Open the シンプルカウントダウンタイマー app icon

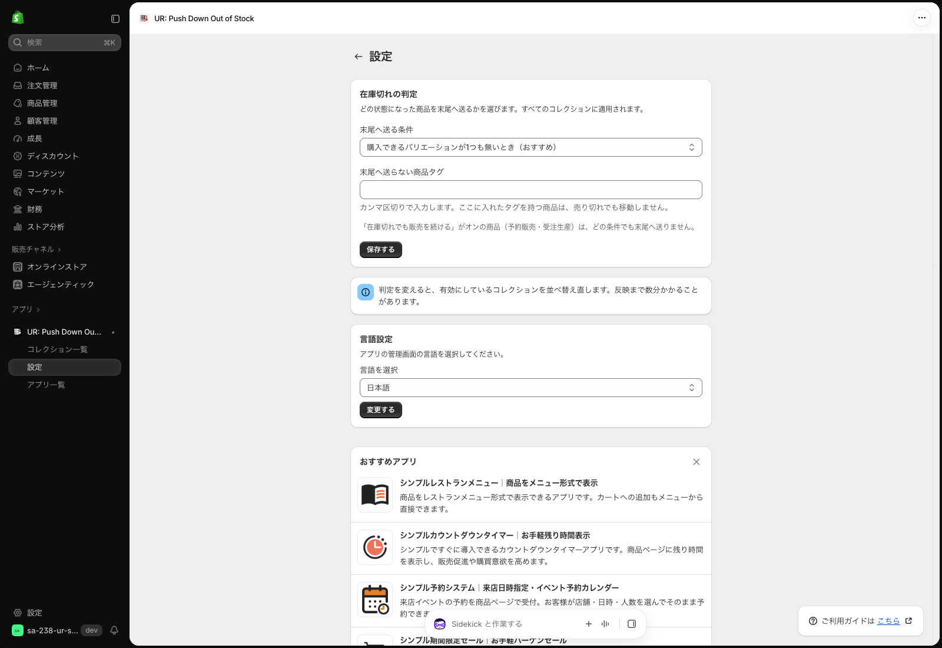pos(375,547)
